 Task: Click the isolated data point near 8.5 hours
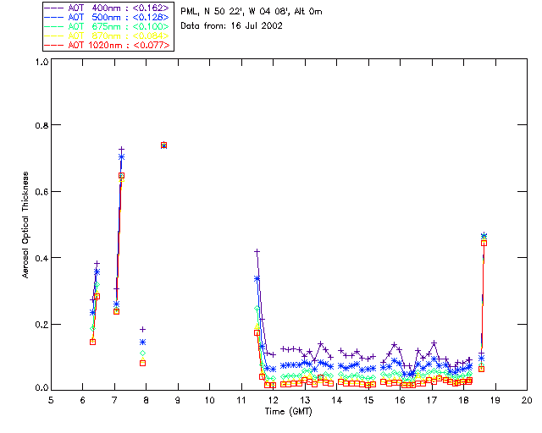pyautogui.click(x=163, y=145)
